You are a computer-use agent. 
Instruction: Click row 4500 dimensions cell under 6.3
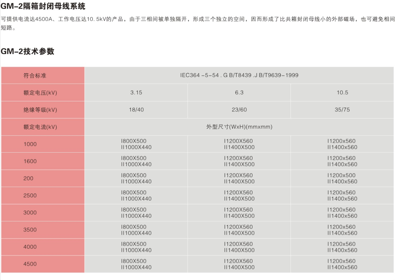click(239, 264)
